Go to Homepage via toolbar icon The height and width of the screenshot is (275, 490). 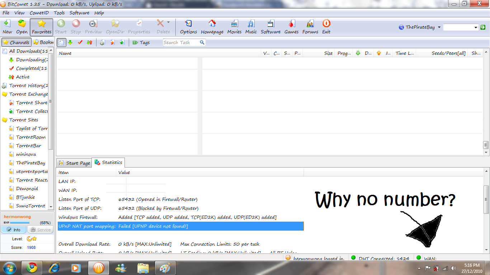[x=212, y=27]
